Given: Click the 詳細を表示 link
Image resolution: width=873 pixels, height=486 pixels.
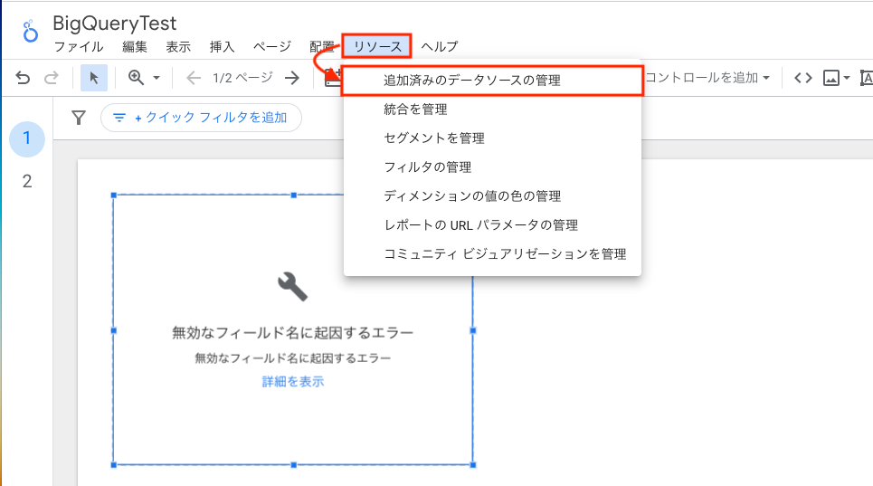Looking at the screenshot, I should (x=293, y=382).
